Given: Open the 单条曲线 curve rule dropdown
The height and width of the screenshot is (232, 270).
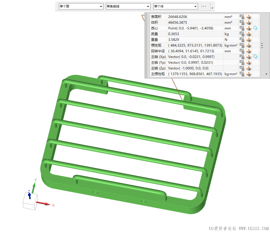Looking at the screenshot, I should [128, 6].
